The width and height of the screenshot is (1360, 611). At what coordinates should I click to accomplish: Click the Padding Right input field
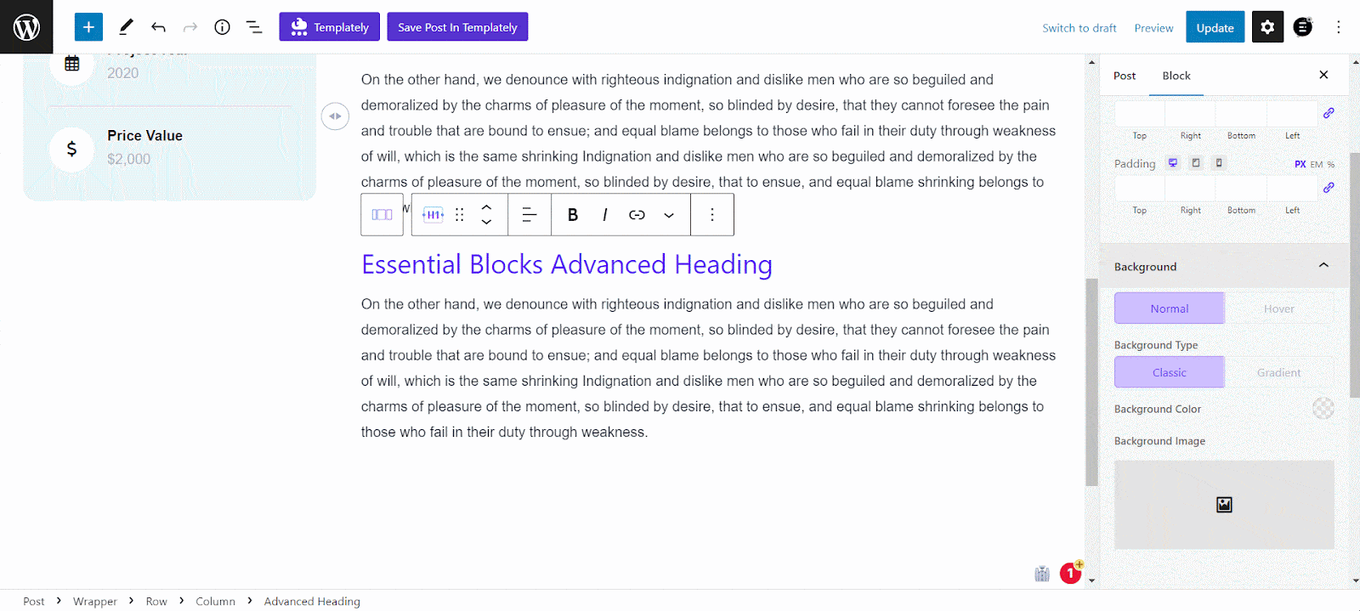1190,188
